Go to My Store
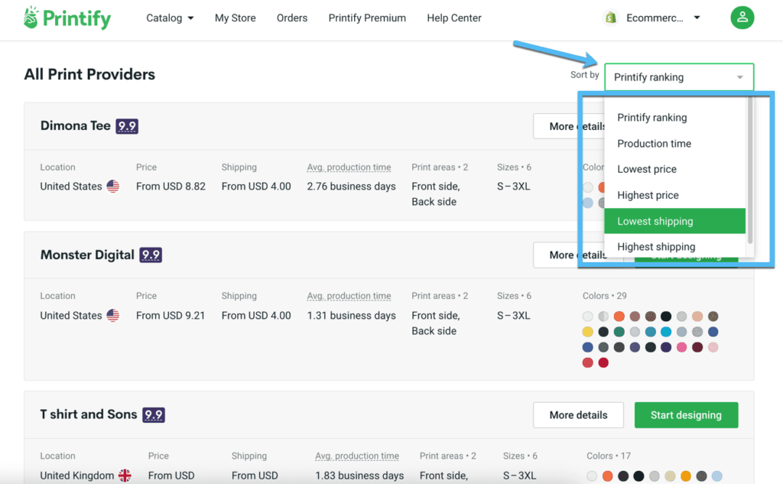 tap(236, 18)
